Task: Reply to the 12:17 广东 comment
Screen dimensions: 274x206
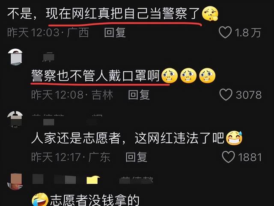Action: 136,157
